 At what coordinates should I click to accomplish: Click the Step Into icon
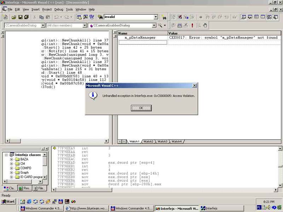207,17
